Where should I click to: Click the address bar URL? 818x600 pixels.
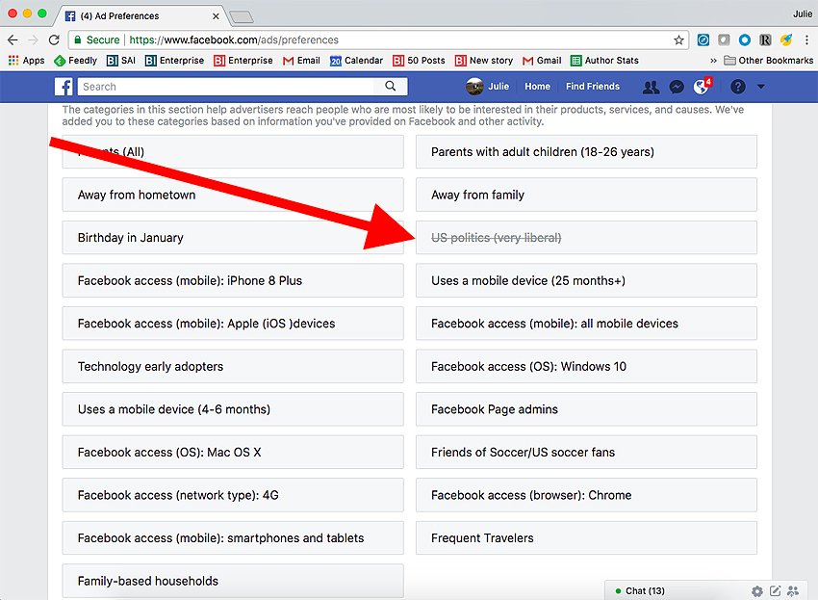[x=234, y=40]
